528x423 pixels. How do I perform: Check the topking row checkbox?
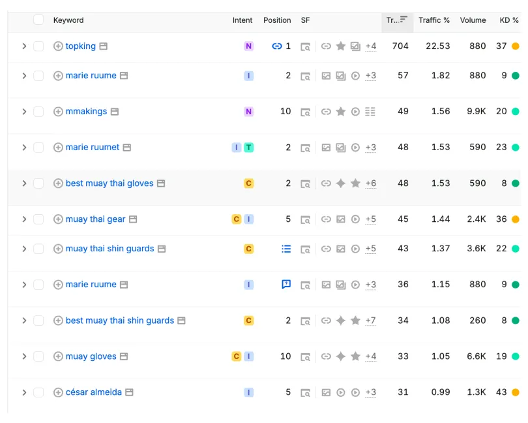pos(38,46)
